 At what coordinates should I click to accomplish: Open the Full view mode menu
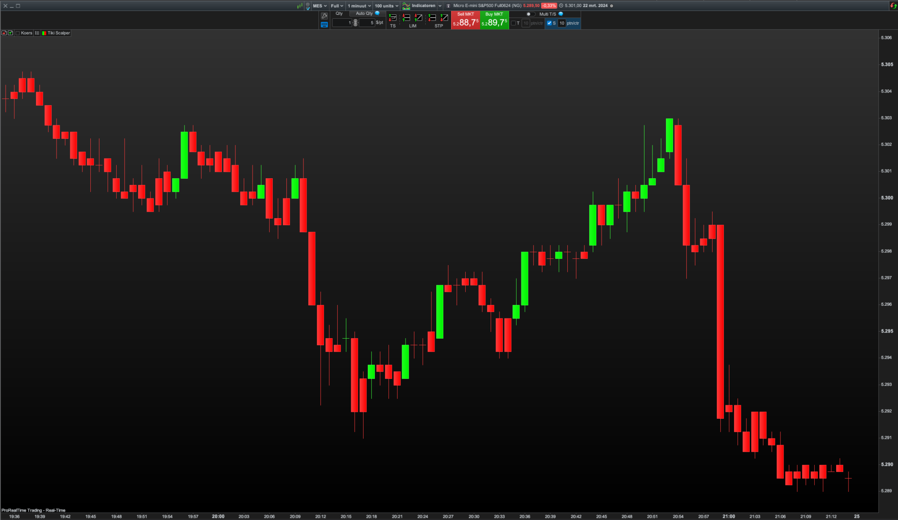tap(337, 6)
